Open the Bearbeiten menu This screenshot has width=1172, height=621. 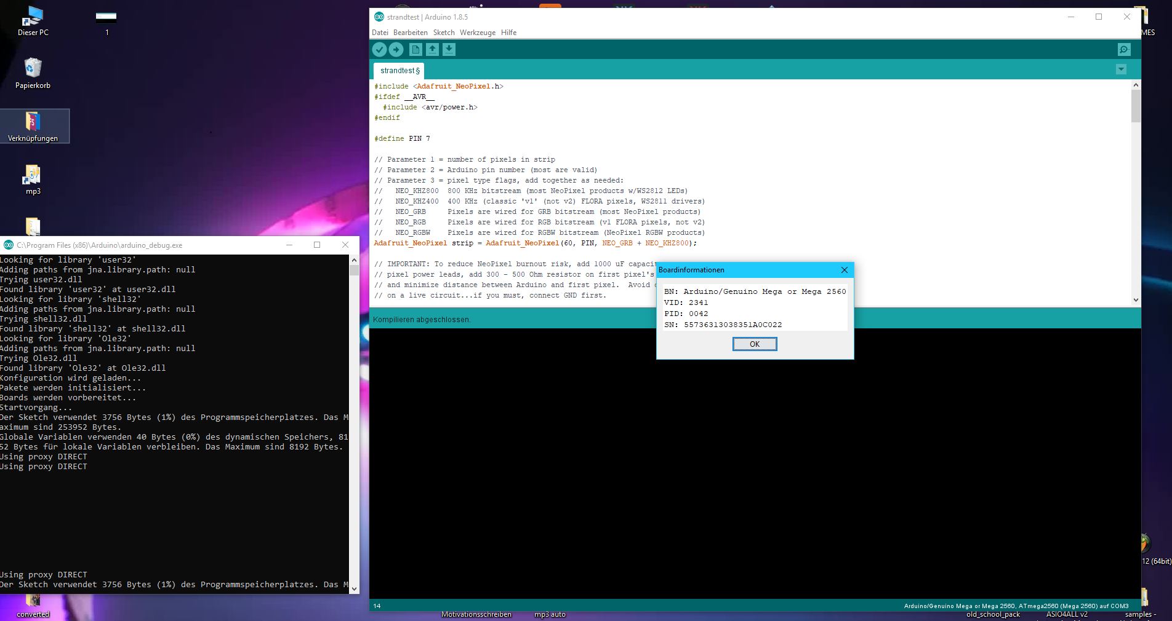411,33
